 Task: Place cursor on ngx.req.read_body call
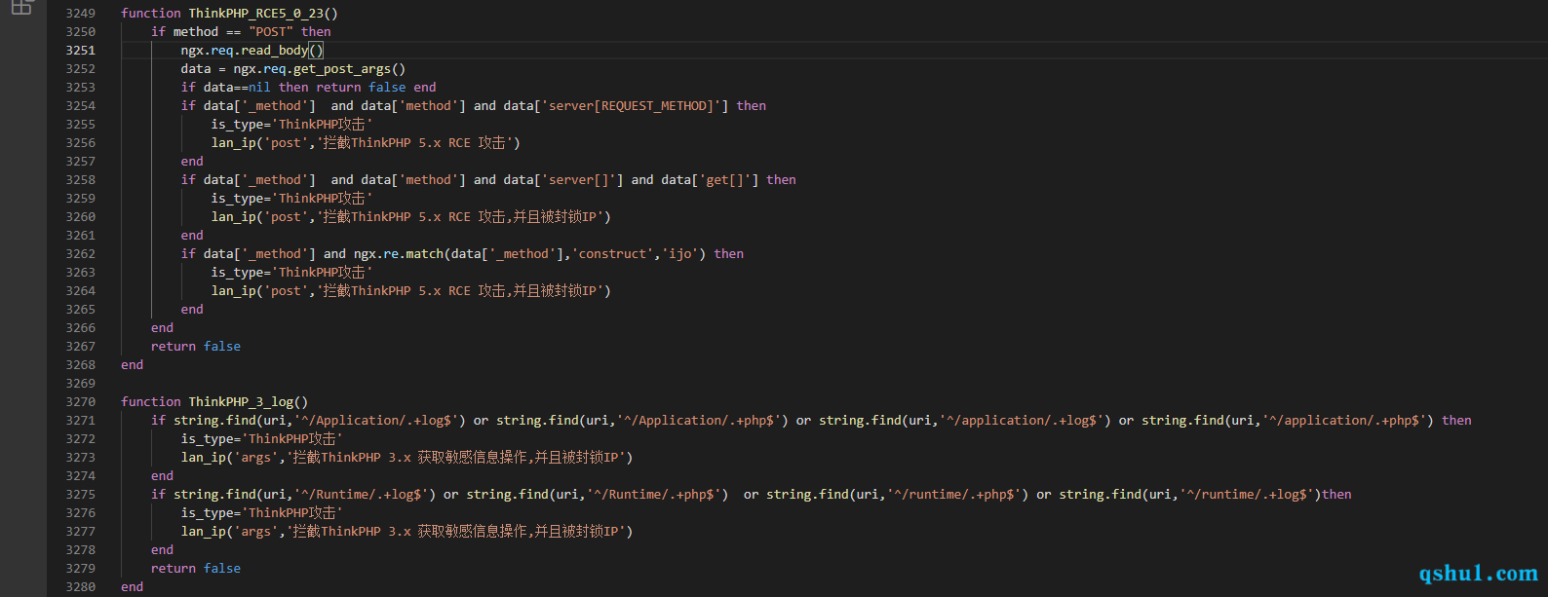coord(252,51)
